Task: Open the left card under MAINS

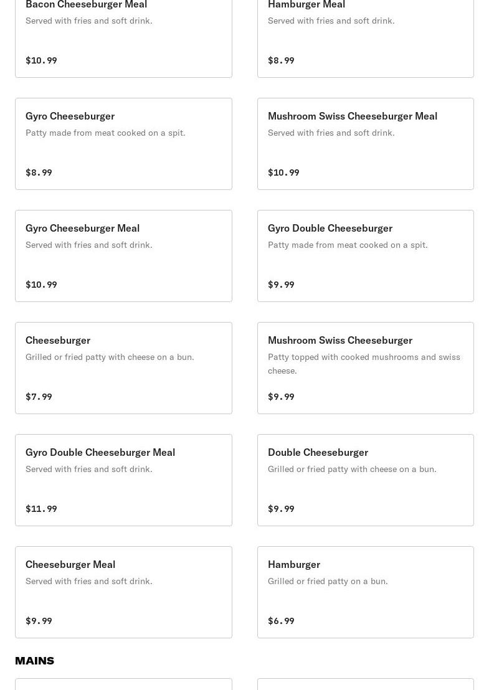Action: (x=123, y=684)
